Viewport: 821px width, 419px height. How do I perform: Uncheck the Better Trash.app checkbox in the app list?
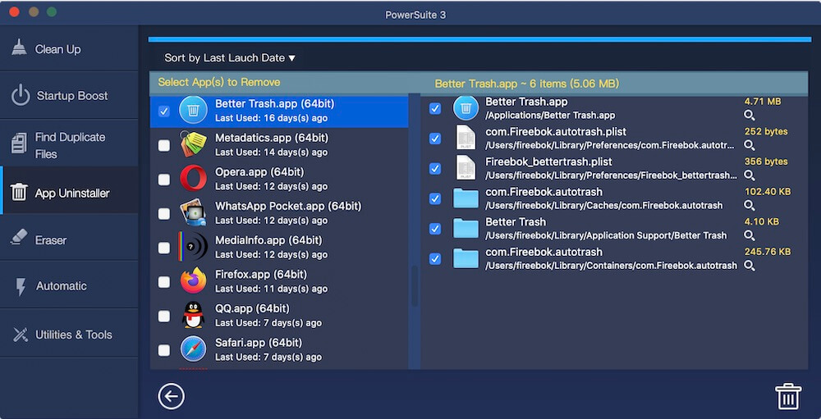coord(164,111)
